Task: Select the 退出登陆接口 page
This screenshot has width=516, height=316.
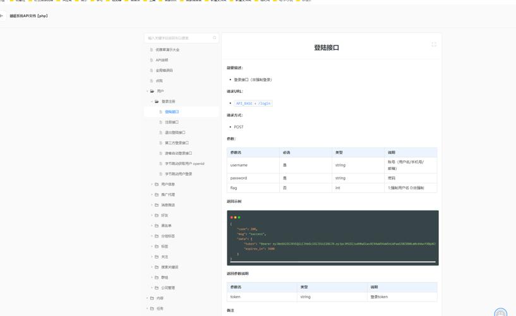Action: (175, 133)
